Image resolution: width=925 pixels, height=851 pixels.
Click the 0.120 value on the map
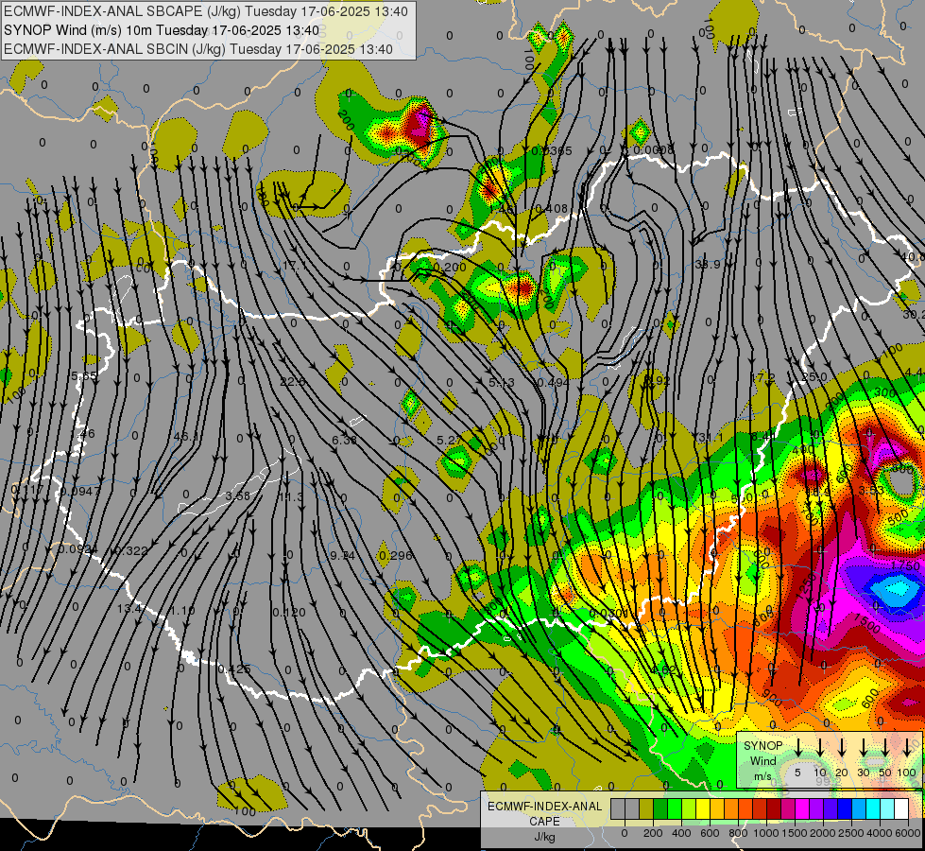click(x=289, y=613)
